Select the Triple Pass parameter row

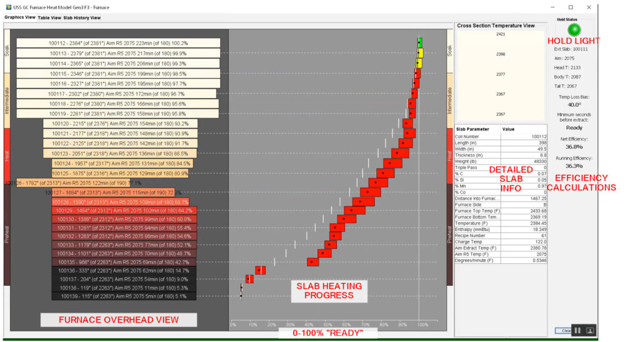tap(501, 167)
